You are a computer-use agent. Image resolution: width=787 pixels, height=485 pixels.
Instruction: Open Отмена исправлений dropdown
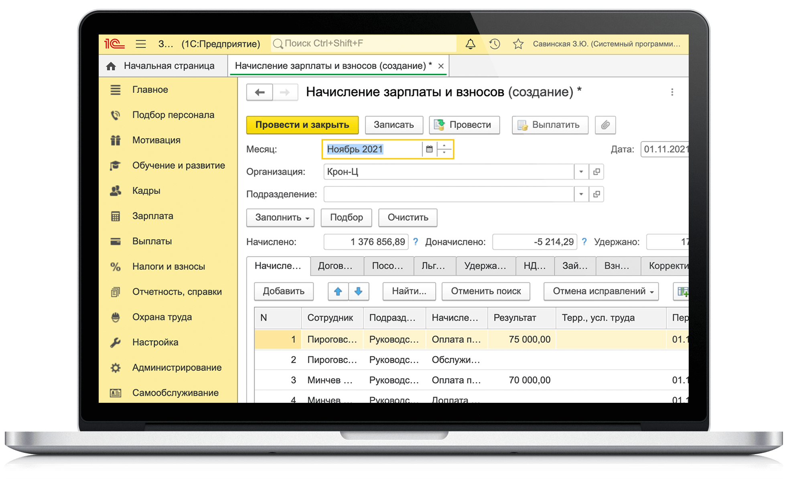(600, 291)
